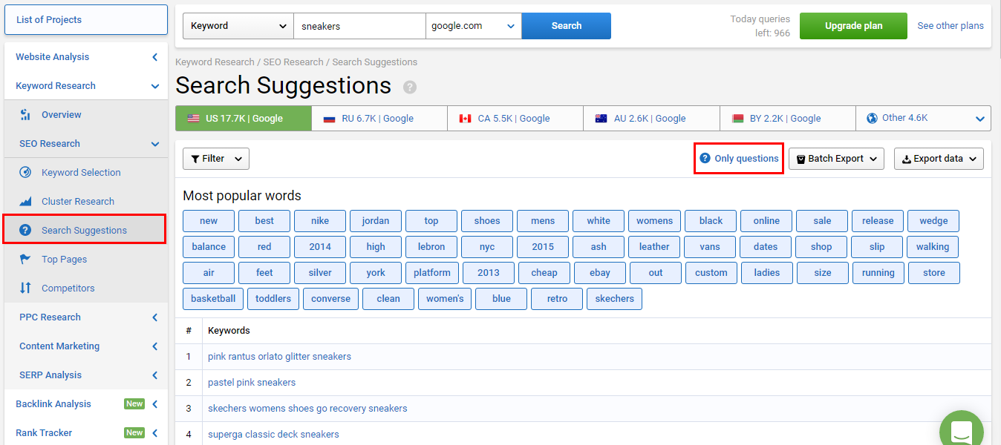Click the List of Projects button
Image resolution: width=1001 pixels, height=445 pixels.
[86, 20]
